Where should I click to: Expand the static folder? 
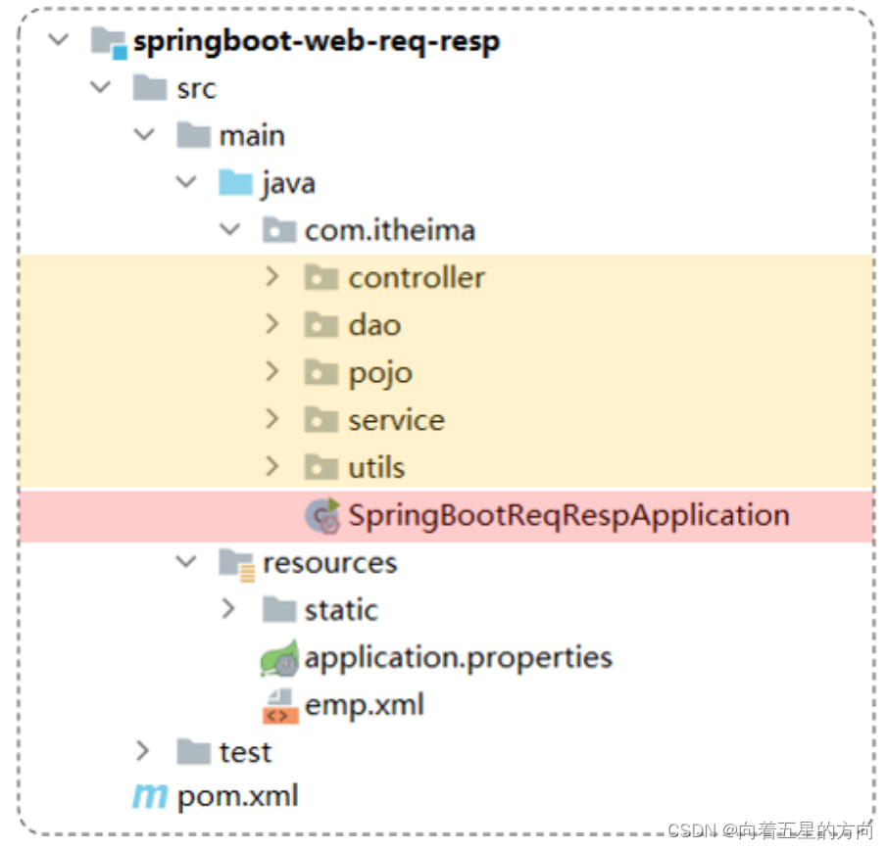pos(228,609)
